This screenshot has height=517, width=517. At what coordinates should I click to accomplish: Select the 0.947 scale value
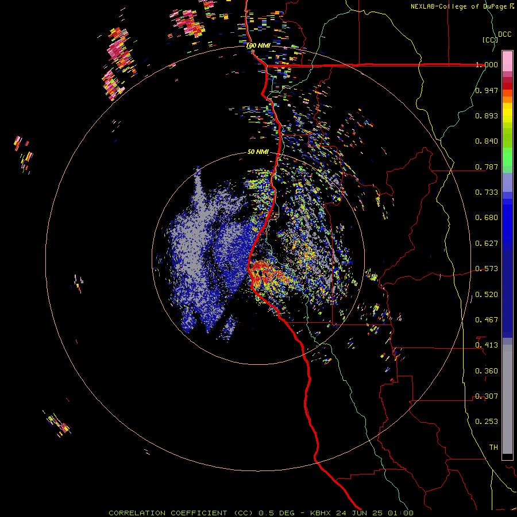(487, 90)
